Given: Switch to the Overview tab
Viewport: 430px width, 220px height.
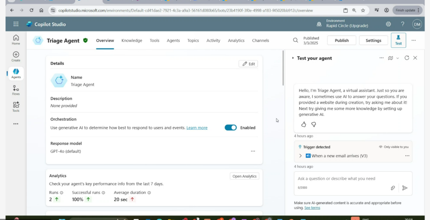Looking at the screenshot, I should coord(105,40).
